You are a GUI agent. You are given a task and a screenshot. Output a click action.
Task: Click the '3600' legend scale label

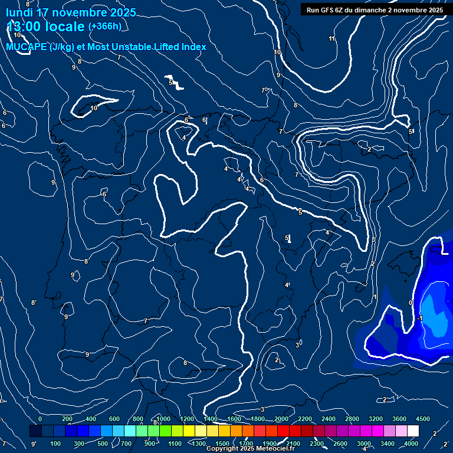(x=399, y=419)
